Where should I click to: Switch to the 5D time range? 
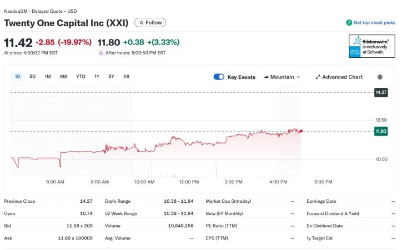tap(33, 77)
